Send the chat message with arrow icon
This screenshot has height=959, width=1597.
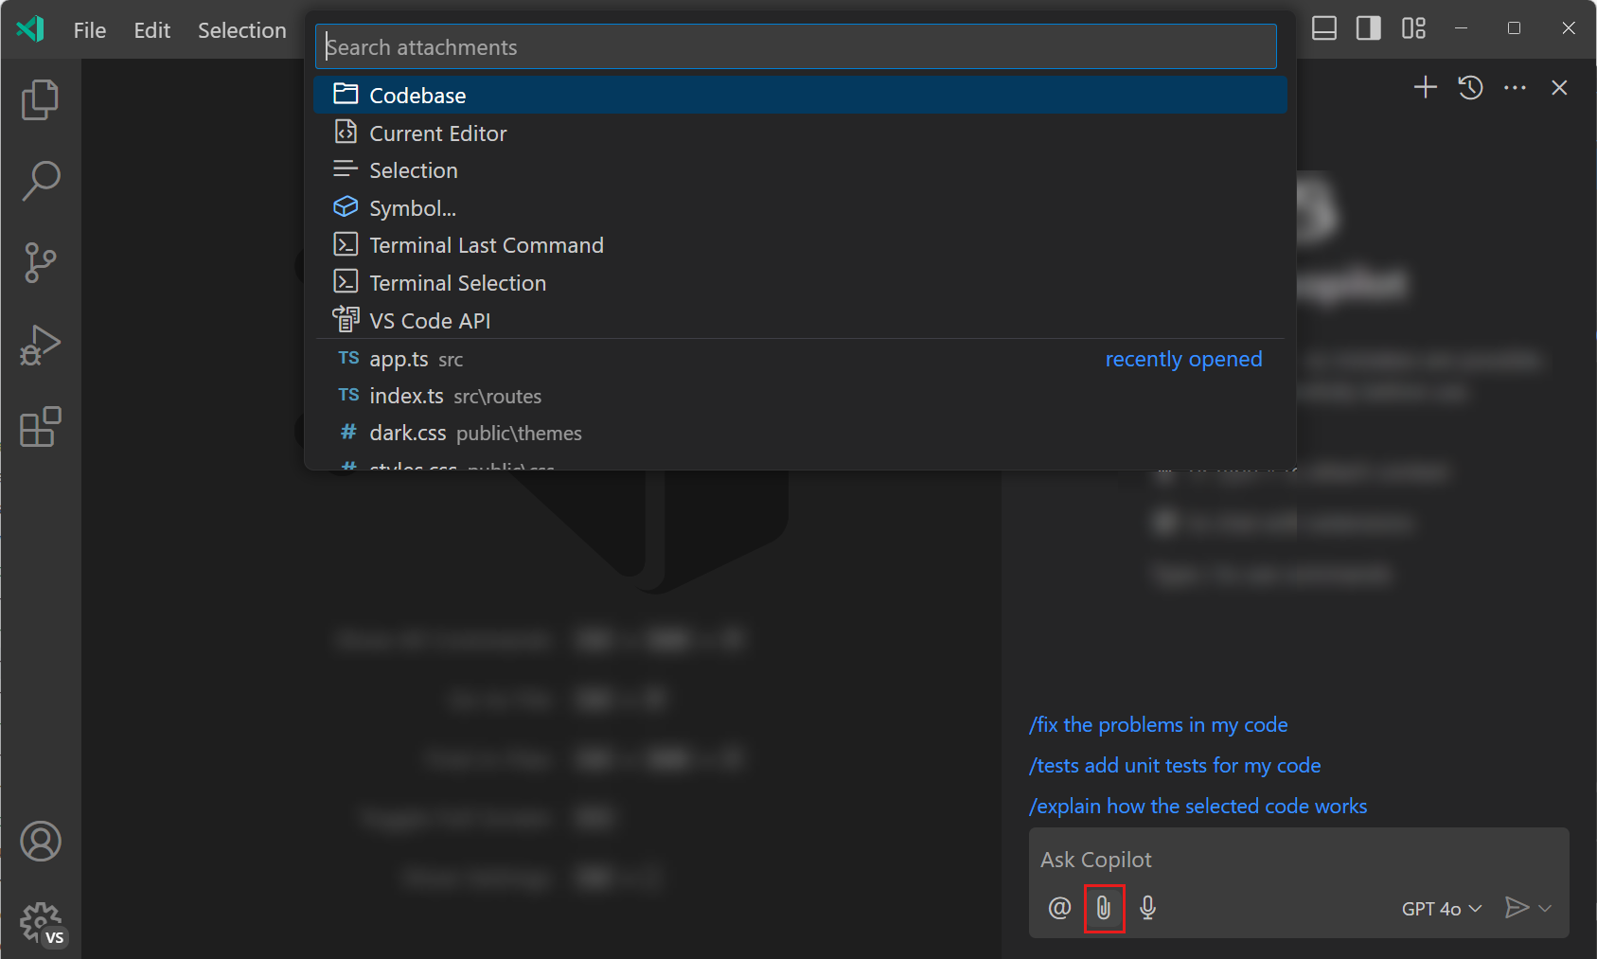(x=1517, y=908)
